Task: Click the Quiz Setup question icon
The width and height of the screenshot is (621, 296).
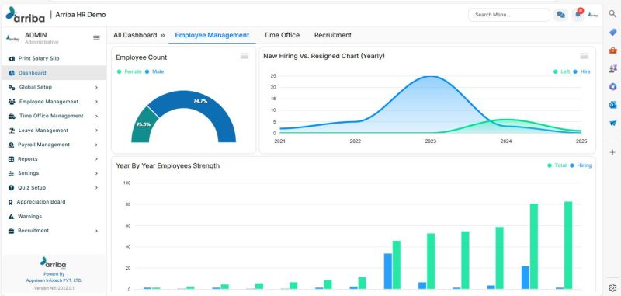Action: [11, 188]
